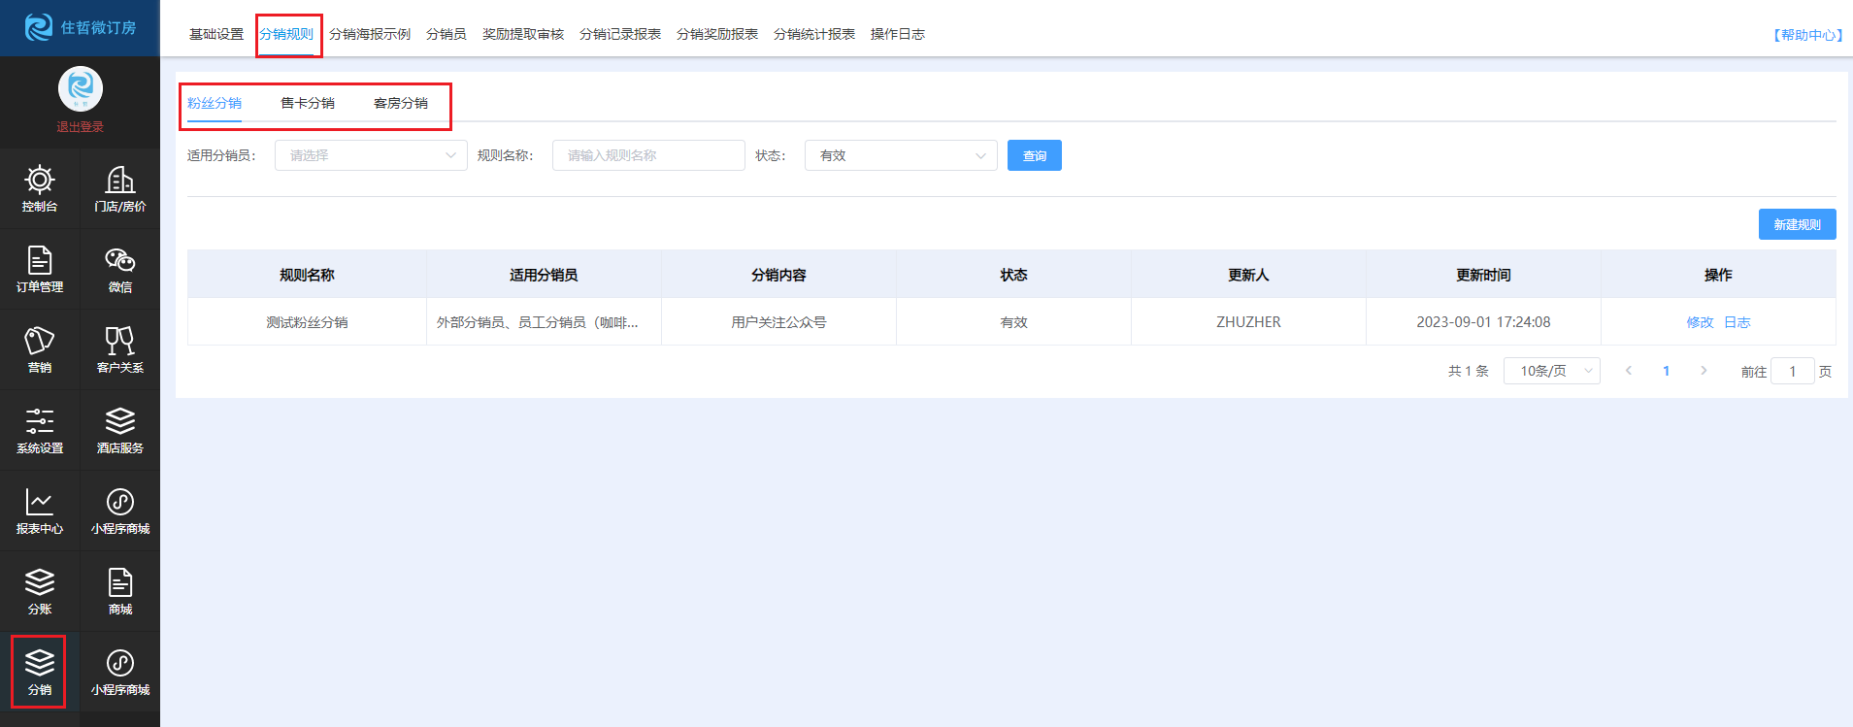This screenshot has width=1853, height=727.
Task: Switch to the 分销奖励报表 tab
Action: click(717, 34)
